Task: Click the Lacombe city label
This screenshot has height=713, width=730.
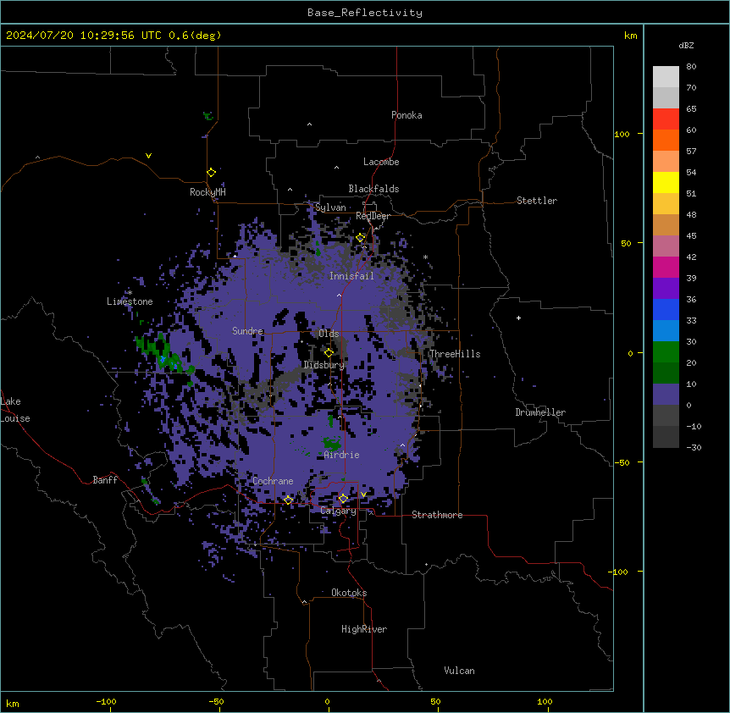Action: click(381, 162)
